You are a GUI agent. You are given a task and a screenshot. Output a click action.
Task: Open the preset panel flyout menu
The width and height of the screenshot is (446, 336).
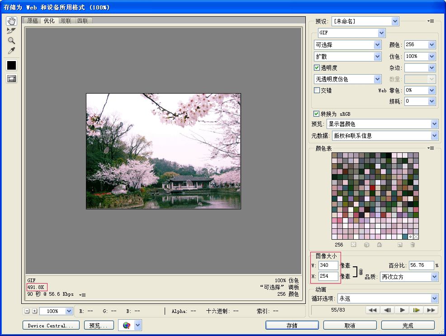click(431, 21)
